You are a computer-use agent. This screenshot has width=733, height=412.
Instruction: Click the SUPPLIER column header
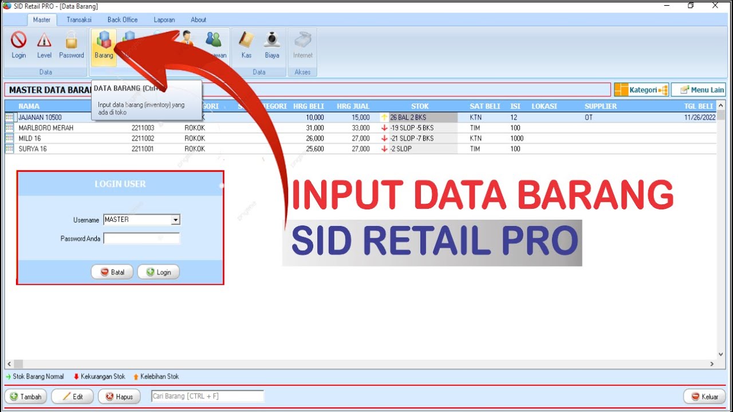(x=601, y=106)
